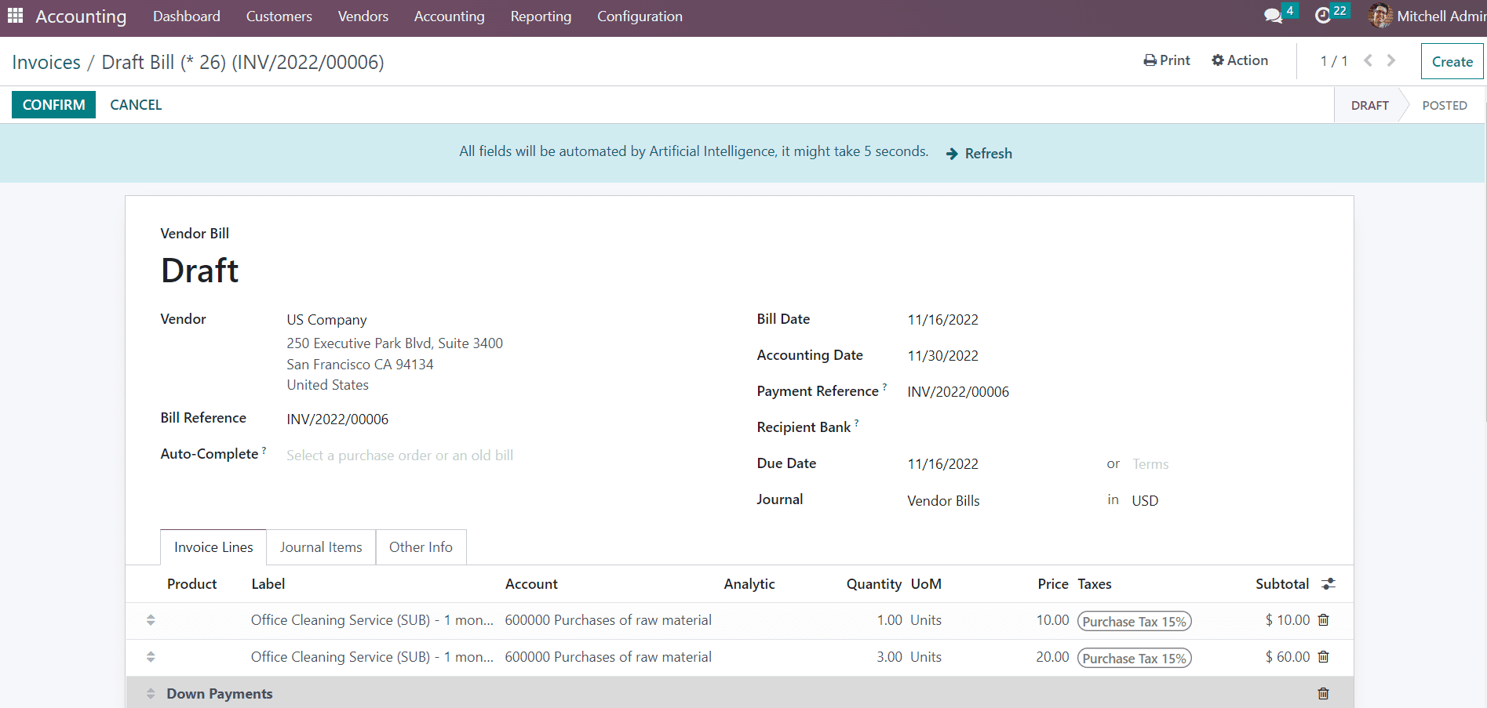This screenshot has height=708, width=1487.
Task: Delete the $60.00 invoice line
Action: (x=1323, y=657)
